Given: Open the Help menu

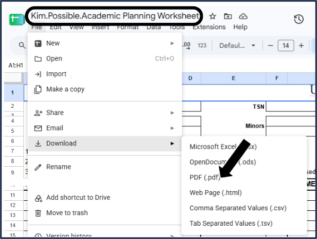Looking at the screenshot, I should coord(241,27).
